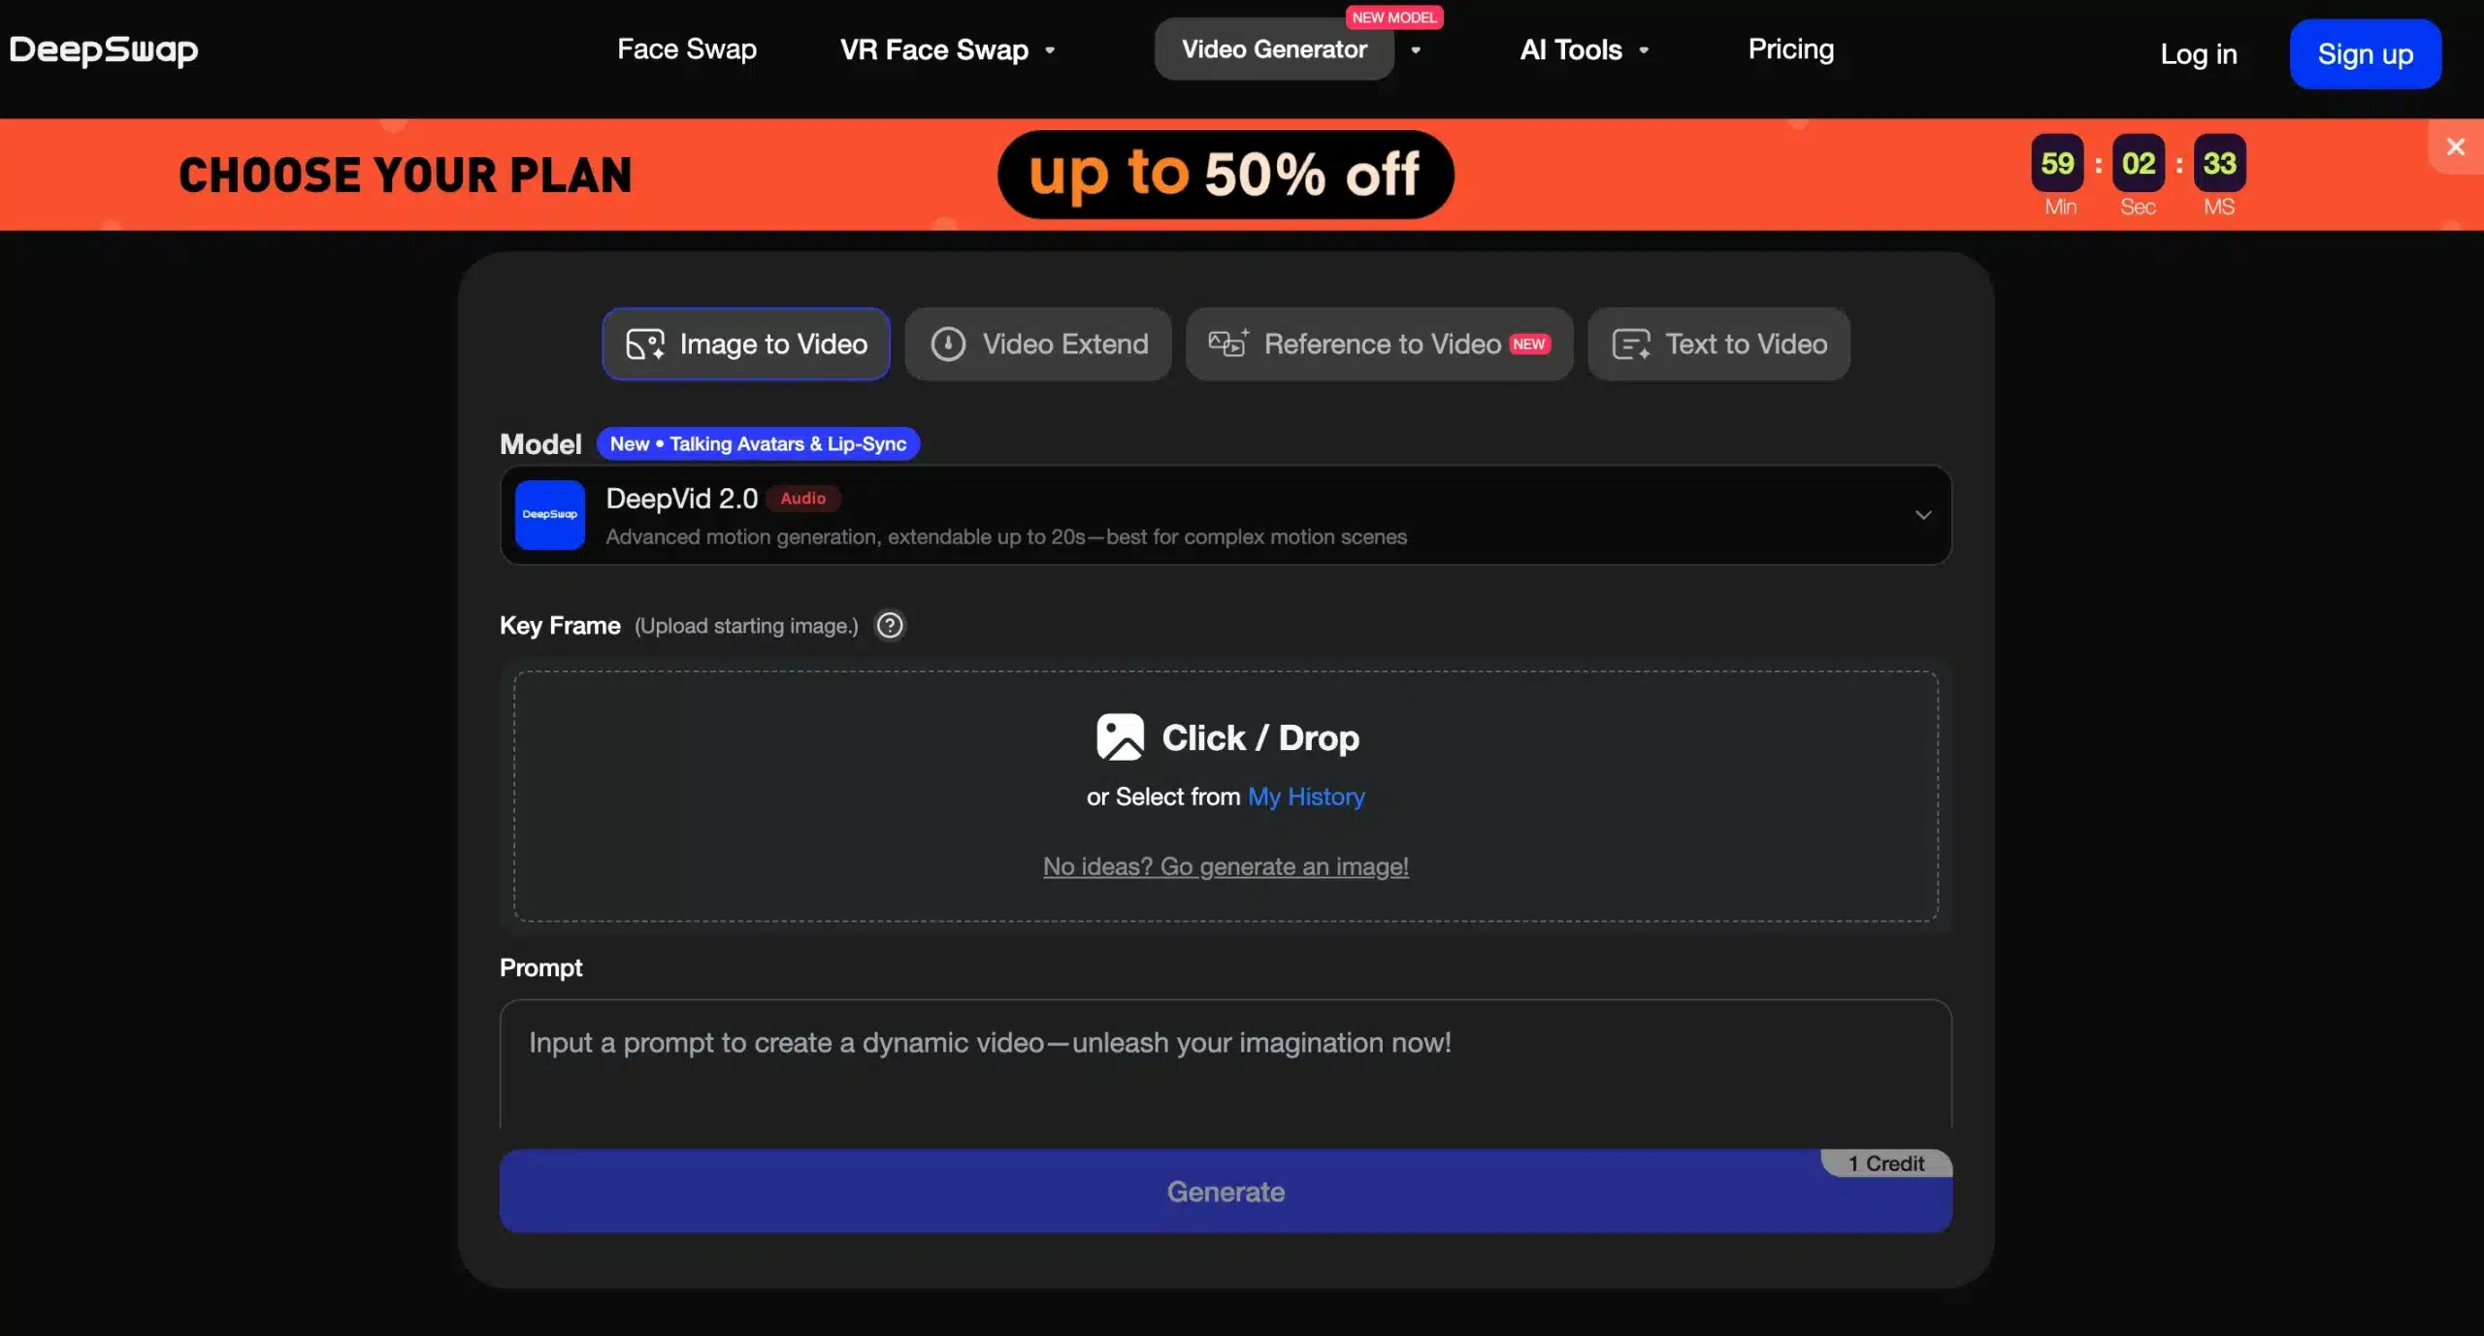The height and width of the screenshot is (1336, 2484).
Task: Click the Audio tag beside DeepVid 2.0
Action: pyautogui.click(x=803, y=499)
